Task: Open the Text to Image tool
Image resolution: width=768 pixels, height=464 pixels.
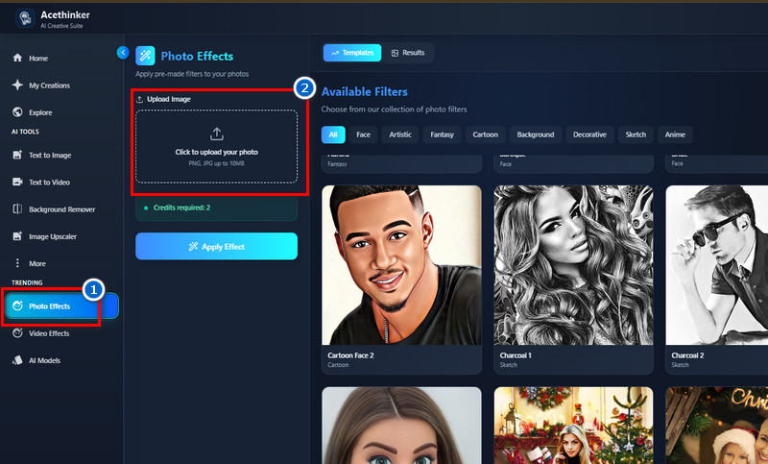Action: tap(50, 156)
